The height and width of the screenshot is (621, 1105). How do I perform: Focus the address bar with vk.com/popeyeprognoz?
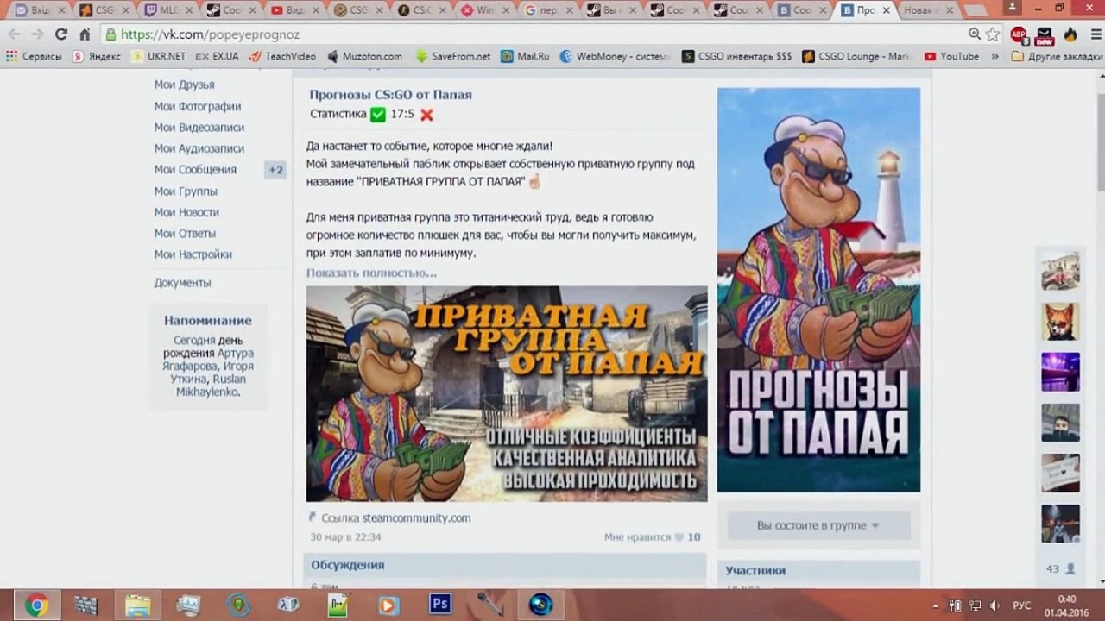535,34
